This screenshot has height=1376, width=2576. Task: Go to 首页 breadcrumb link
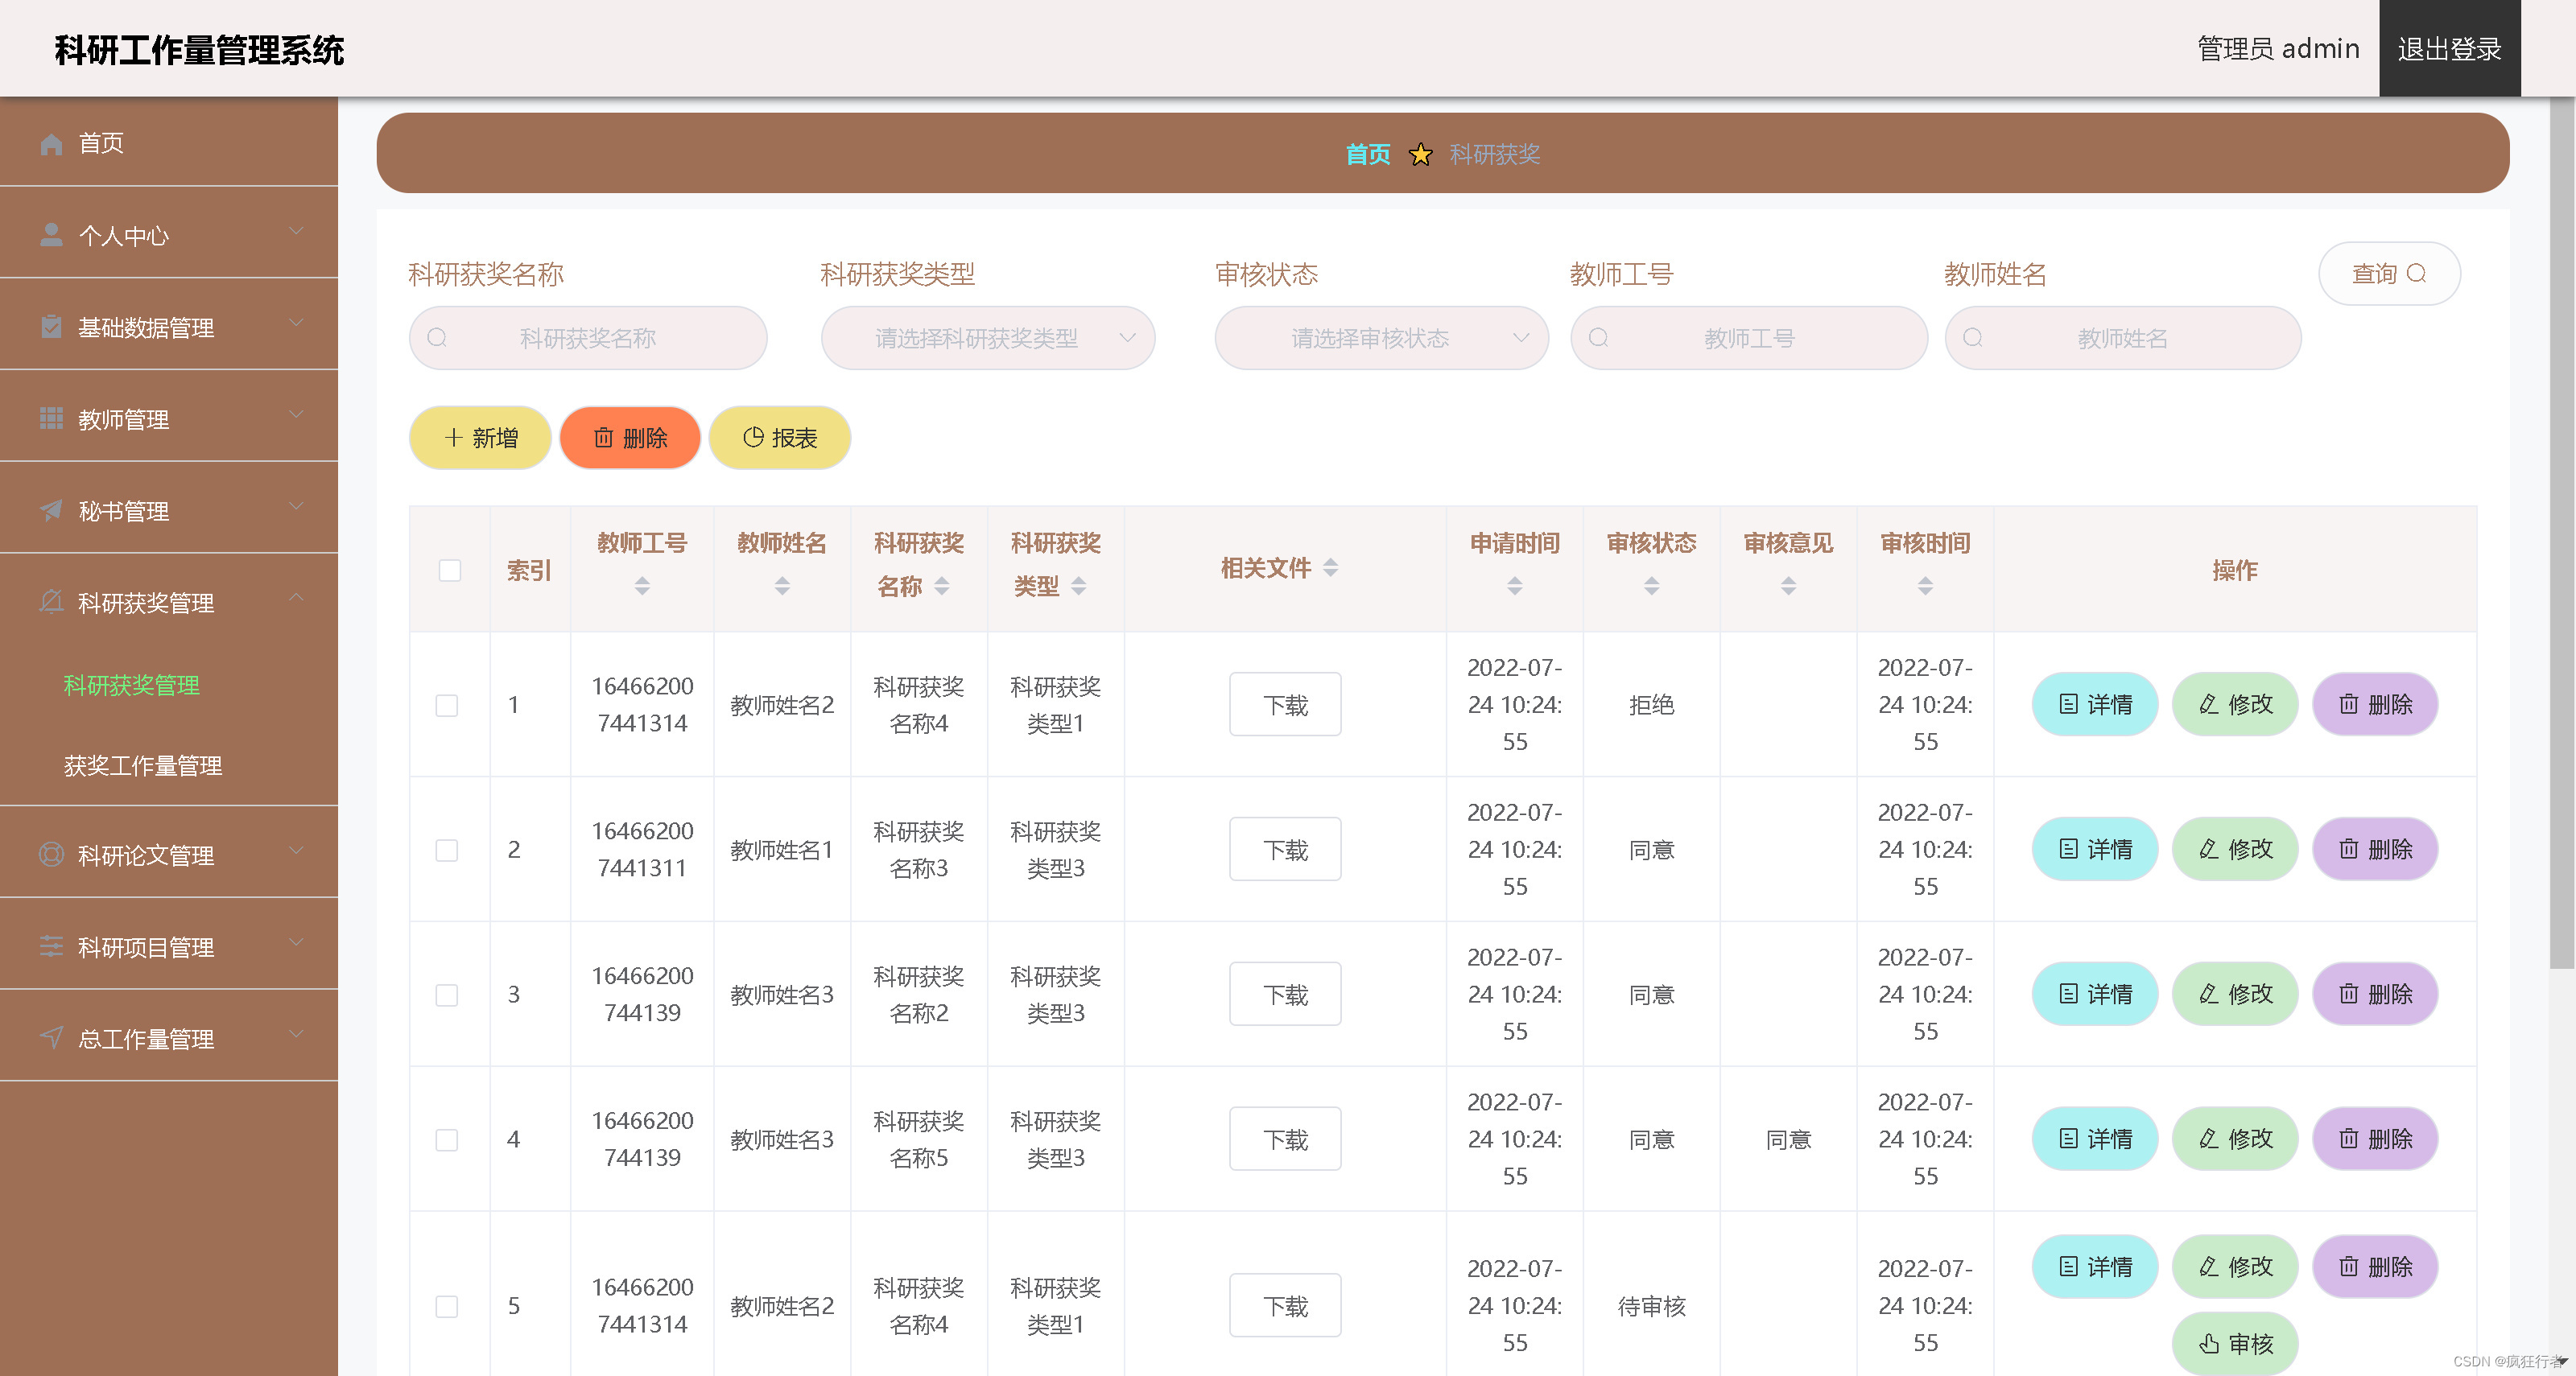[1368, 154]
